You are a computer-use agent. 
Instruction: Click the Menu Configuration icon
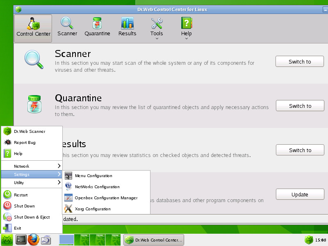(68, 176)
